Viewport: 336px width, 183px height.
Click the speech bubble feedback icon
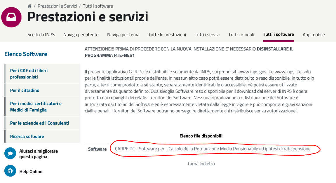tap(10, 154)
